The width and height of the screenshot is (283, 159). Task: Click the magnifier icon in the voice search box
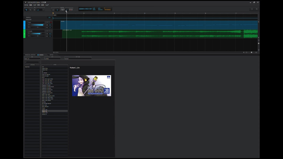coord(26,62)
